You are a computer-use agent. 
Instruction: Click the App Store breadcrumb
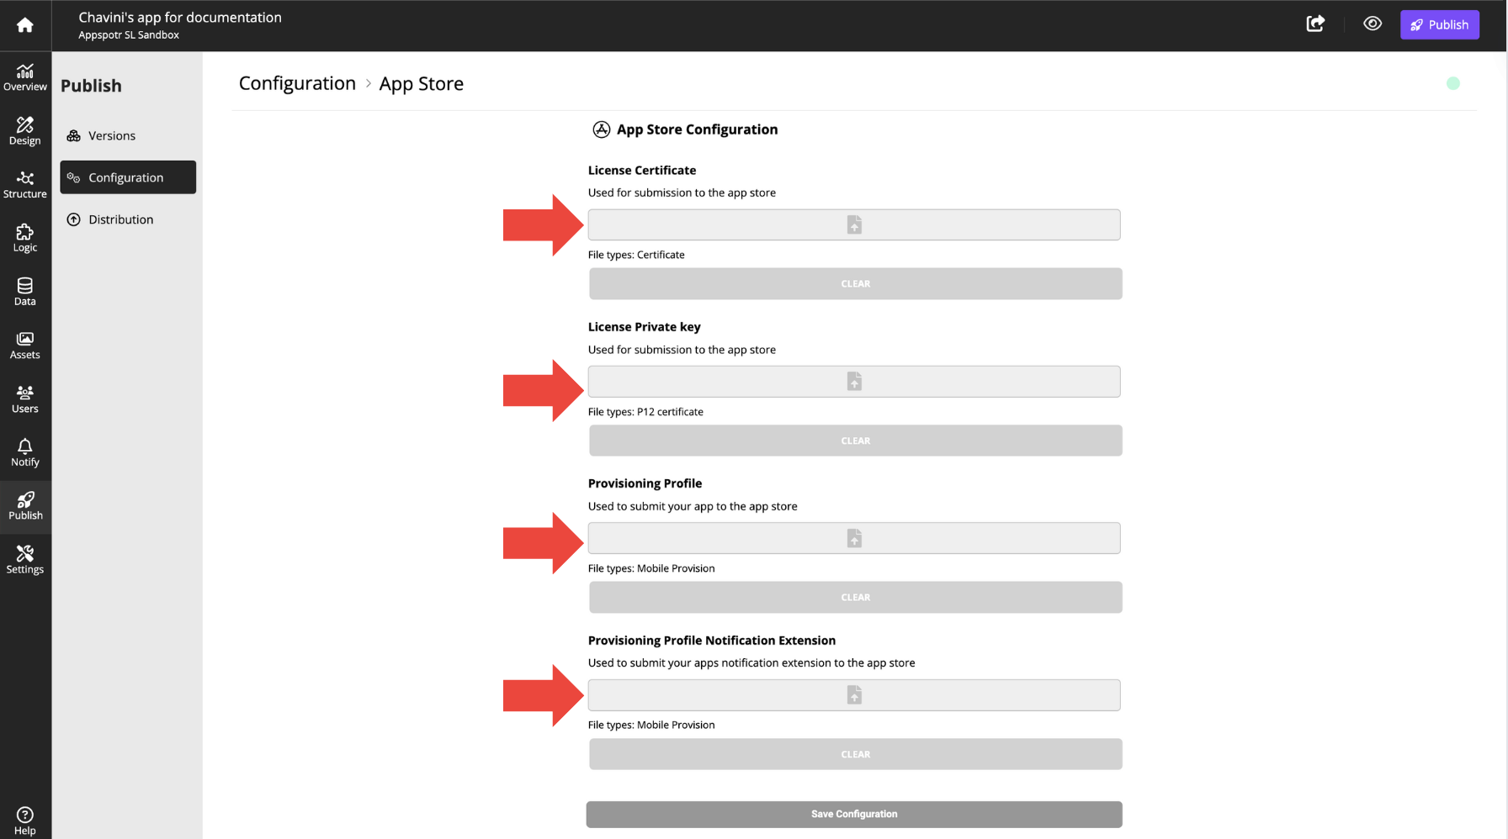(421, 83)
